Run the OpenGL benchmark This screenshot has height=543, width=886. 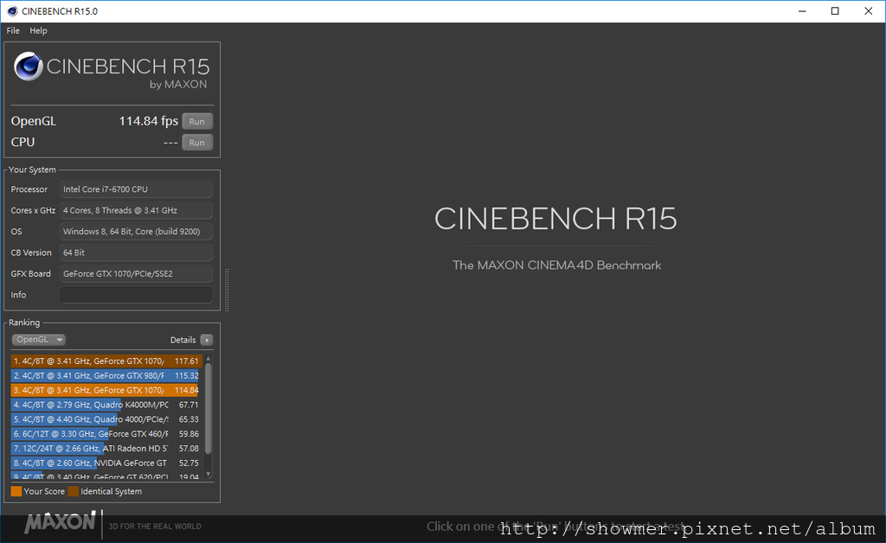coord(197,121)
